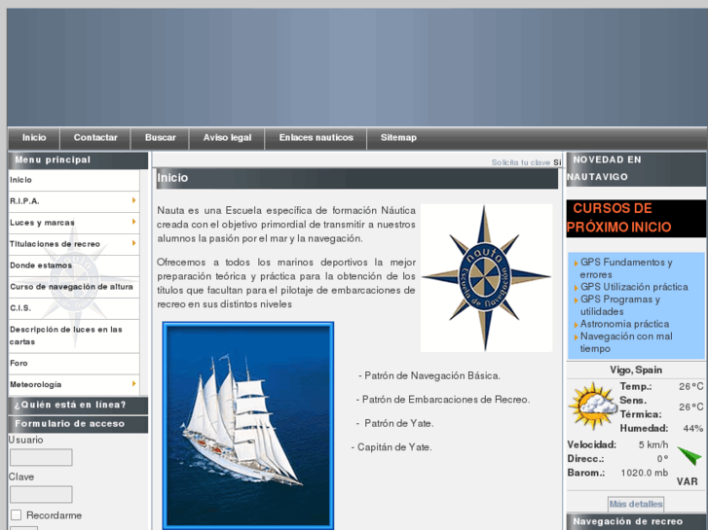Click the Patrón de Yate text
The height and width of the screenshot is (530, 708).
pos(394,424)
